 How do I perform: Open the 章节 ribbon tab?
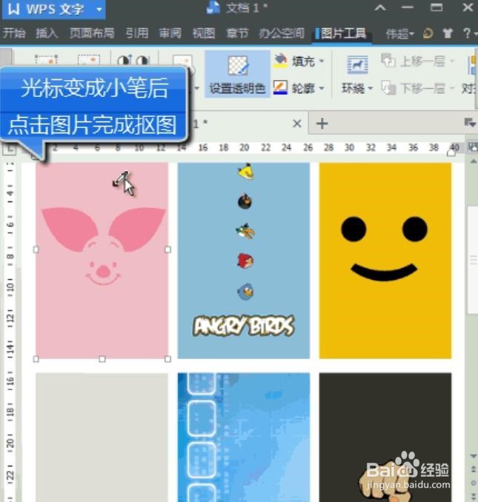tap(237, 33)
